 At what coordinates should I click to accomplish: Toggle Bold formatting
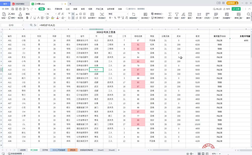pos(27,18)
